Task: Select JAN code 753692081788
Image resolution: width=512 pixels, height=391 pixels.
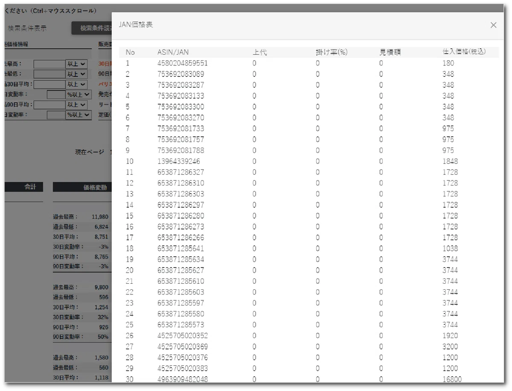Action: [180, 150]
